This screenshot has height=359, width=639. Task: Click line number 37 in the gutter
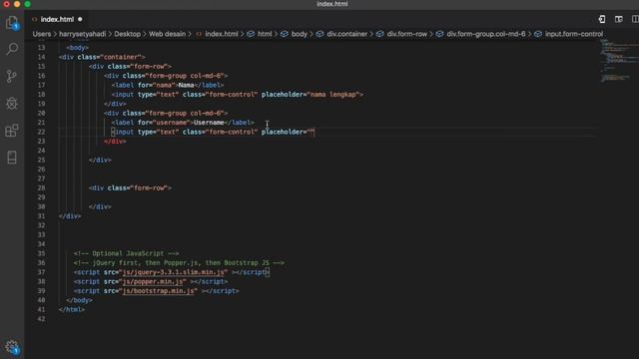[41, 272]
